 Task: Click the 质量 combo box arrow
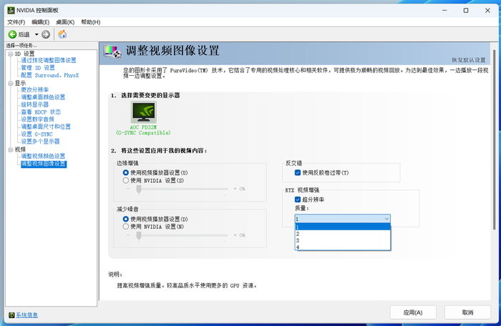click(x=386, y=219)
